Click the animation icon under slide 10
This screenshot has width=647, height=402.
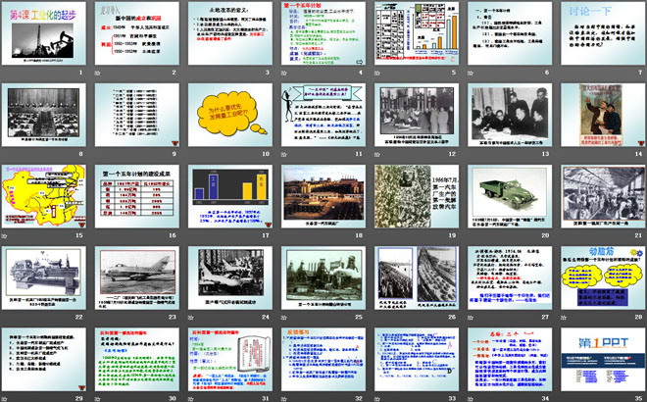click(x=192, y=154)
